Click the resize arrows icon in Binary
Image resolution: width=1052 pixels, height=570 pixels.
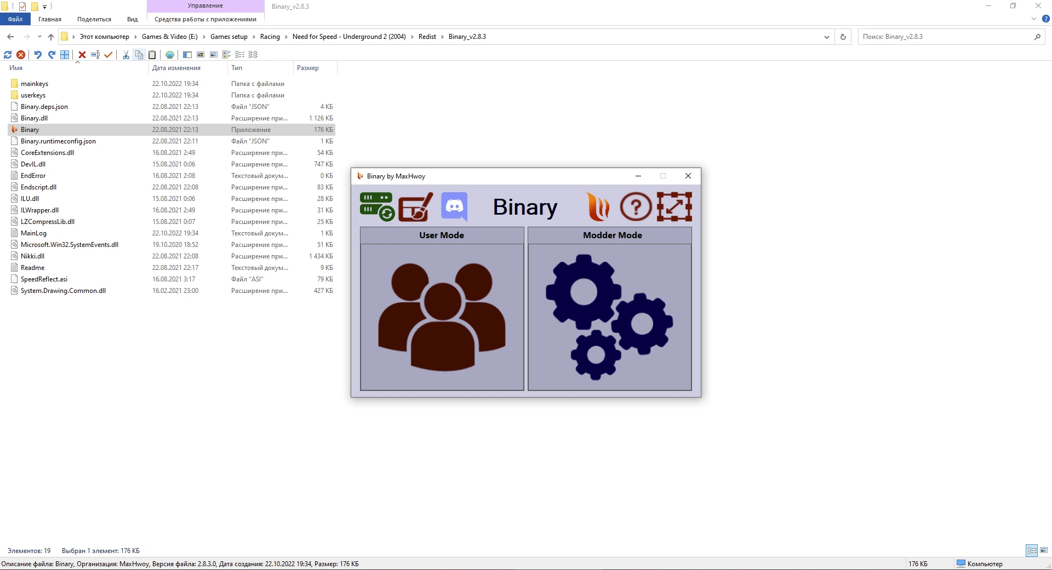[x=674, y=207]
